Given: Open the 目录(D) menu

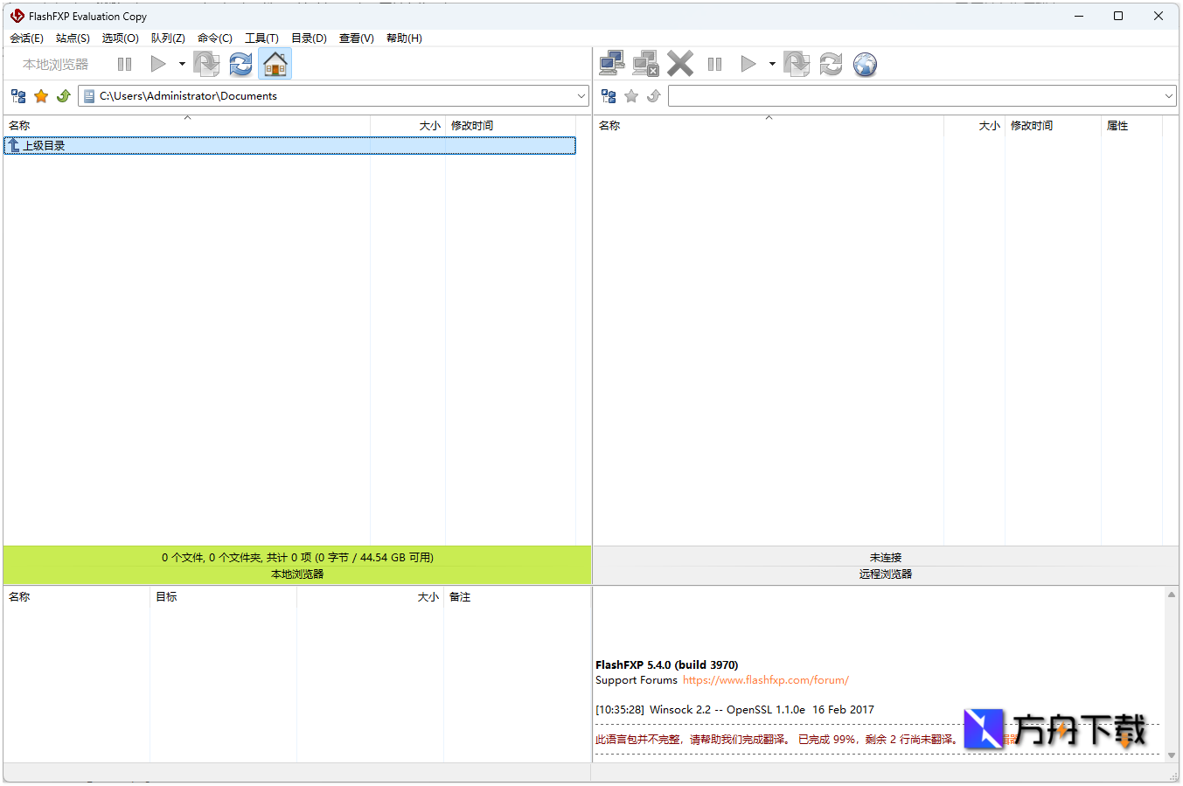Looking at the screenshot, I should click(x=309, y=38).
